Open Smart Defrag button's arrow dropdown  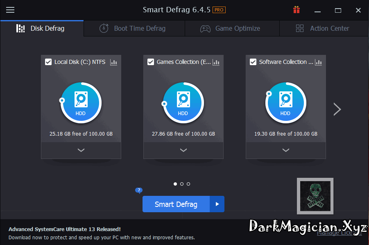click(x=217, y=204)
